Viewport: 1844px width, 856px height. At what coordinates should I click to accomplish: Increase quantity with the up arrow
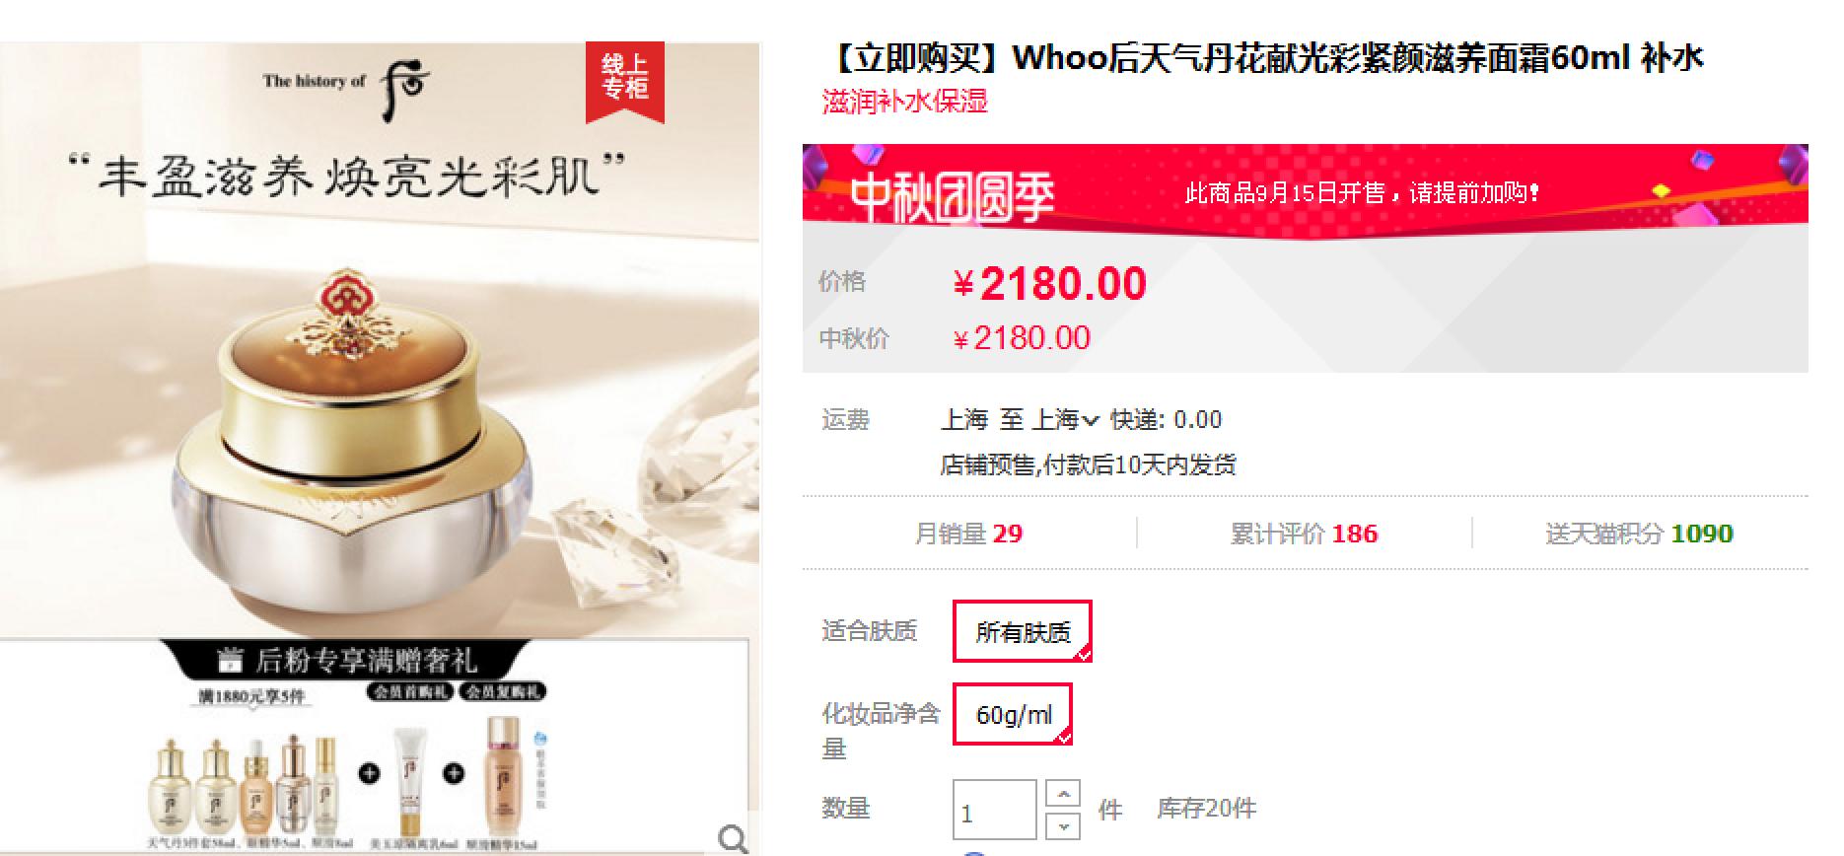pyautogui.click(x=1062, y=794)
